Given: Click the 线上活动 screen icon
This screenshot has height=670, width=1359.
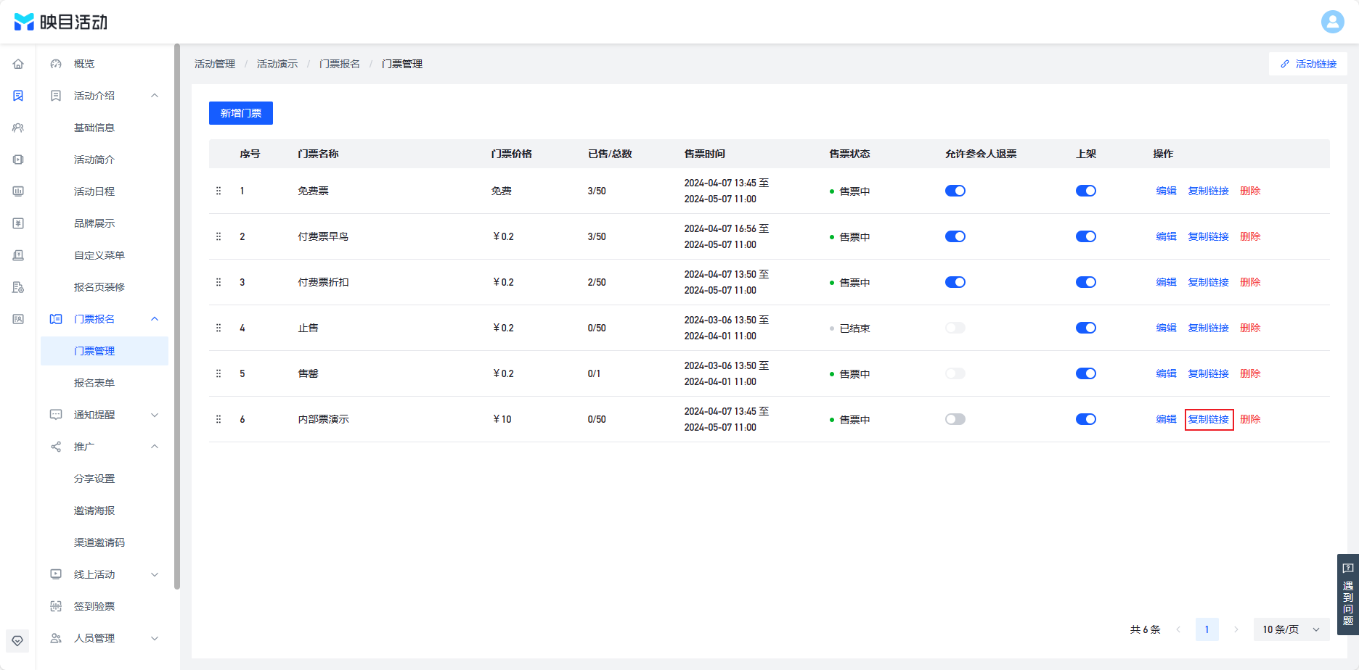Looking at the screenshot, I should pos(56,574).
